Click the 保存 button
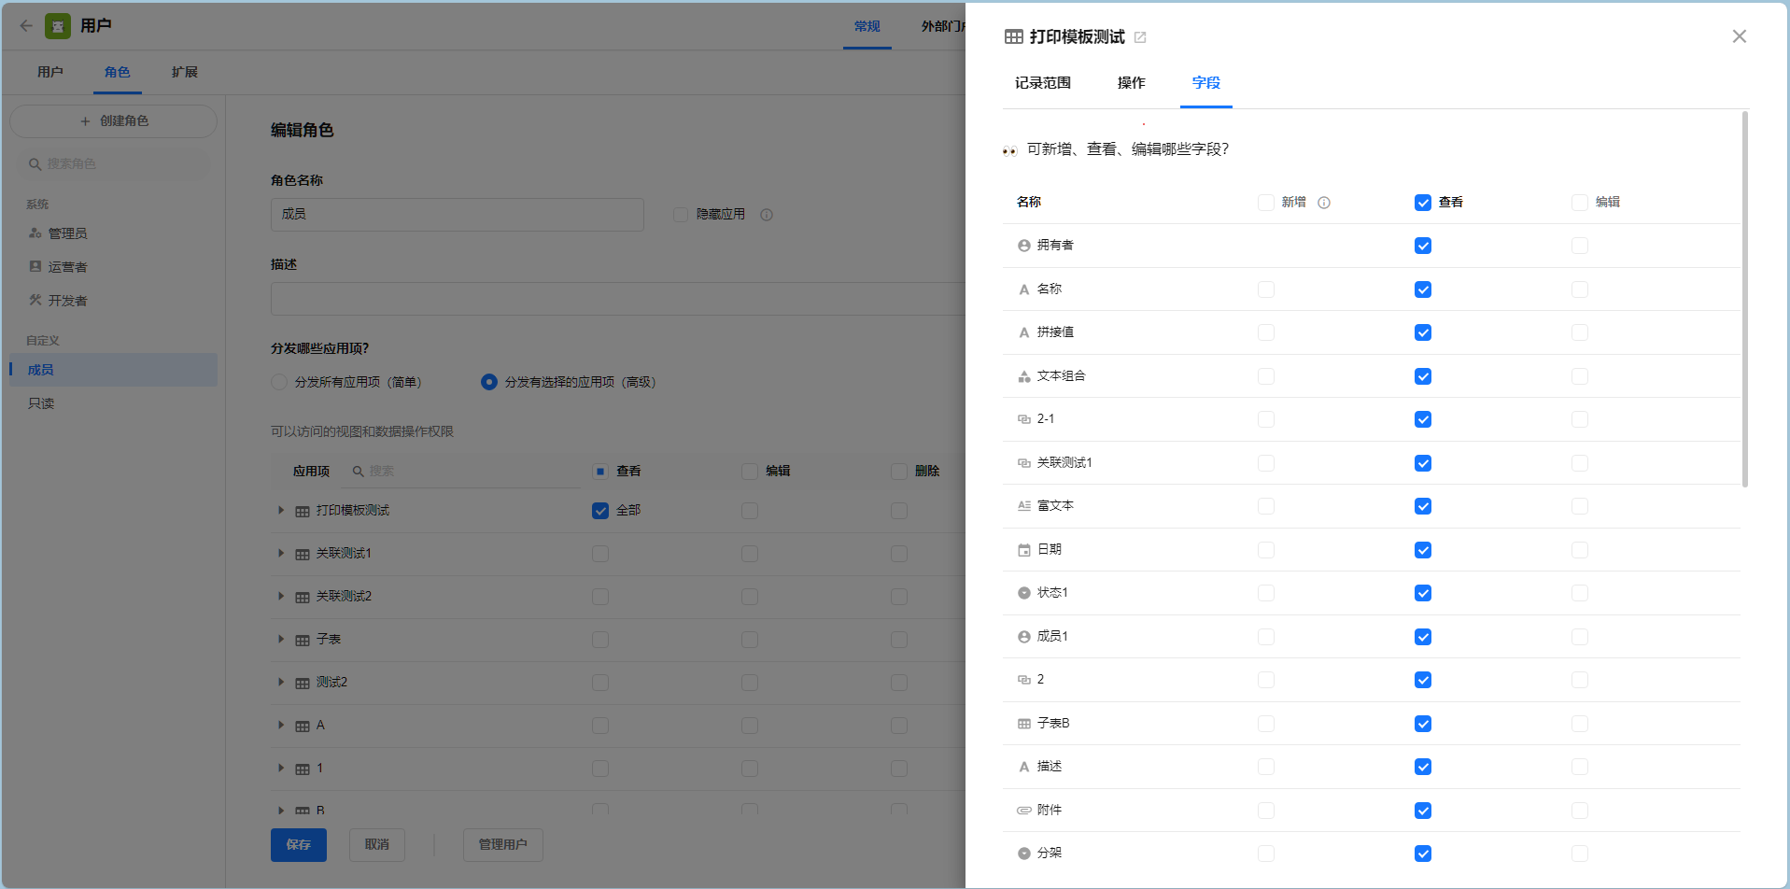Viewport: 1790px width, 889px height. click(x=299, y=845)
